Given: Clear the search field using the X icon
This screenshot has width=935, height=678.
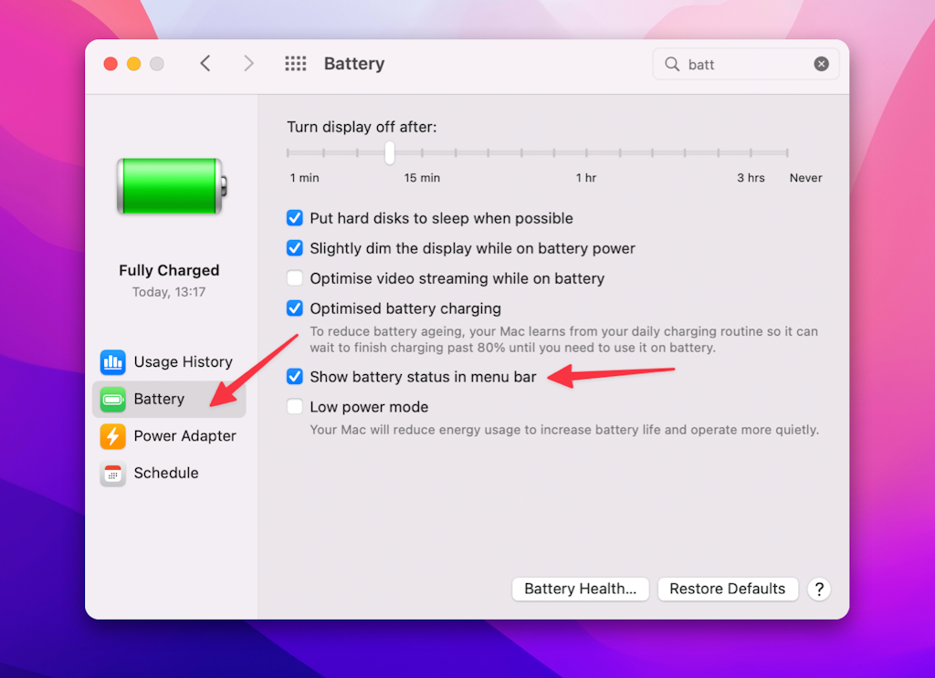Looking at the screenshot, I should [821, 64].
